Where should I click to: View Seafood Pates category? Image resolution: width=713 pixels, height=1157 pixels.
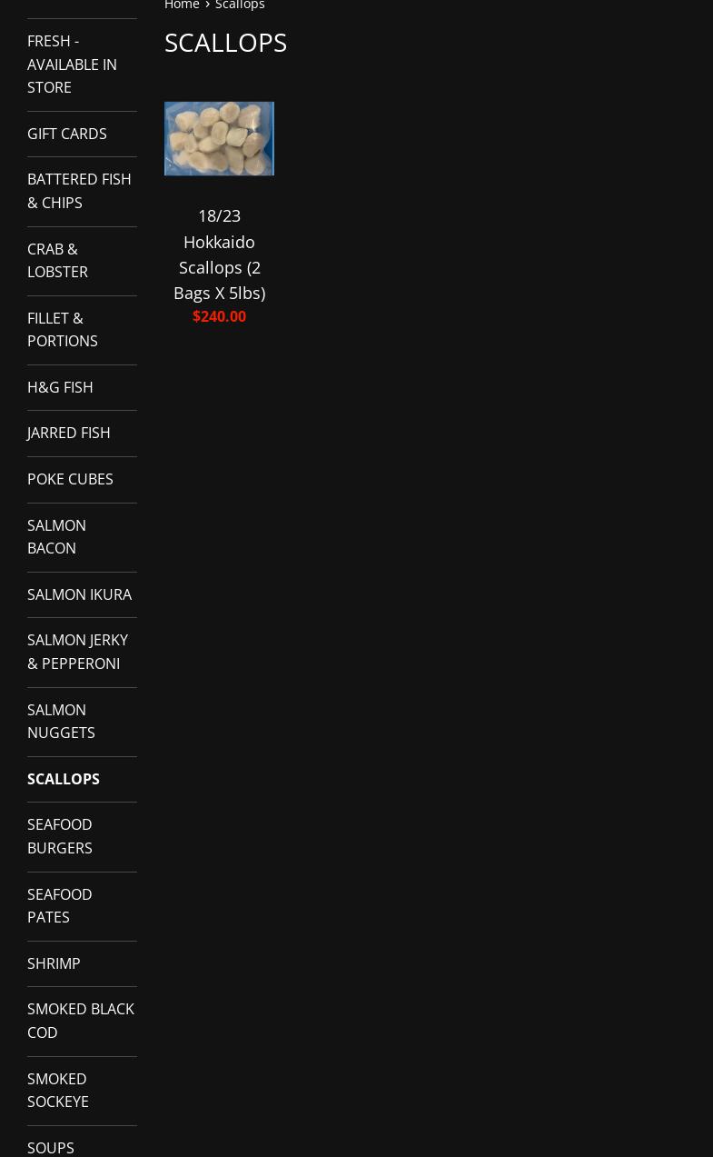(x=60, y=905)
